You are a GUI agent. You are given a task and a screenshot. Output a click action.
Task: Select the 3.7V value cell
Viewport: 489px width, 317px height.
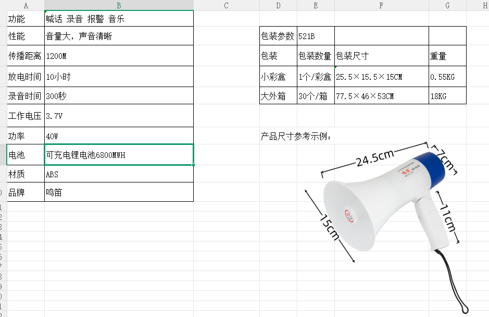click(119, 116)
